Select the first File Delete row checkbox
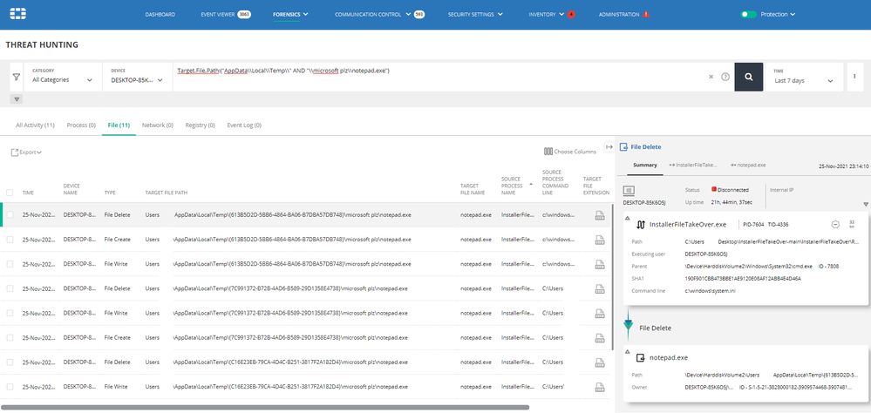 10,214
